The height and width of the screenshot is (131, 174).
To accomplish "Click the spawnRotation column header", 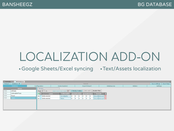I will click(88, 94).
